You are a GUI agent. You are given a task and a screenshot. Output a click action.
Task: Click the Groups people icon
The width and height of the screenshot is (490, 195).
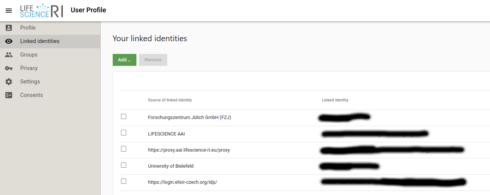pos(9,55)
